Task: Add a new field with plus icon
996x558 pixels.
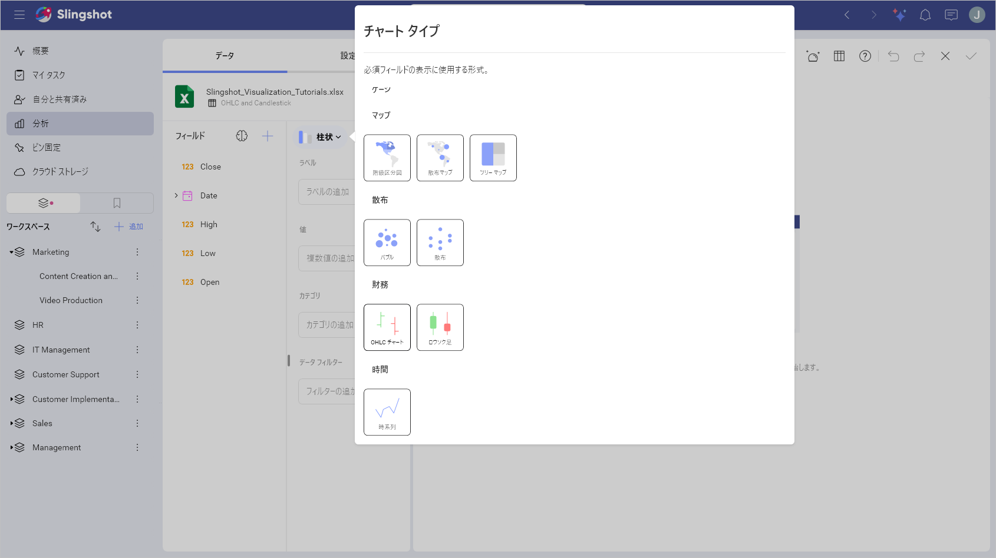Action: 268,136
